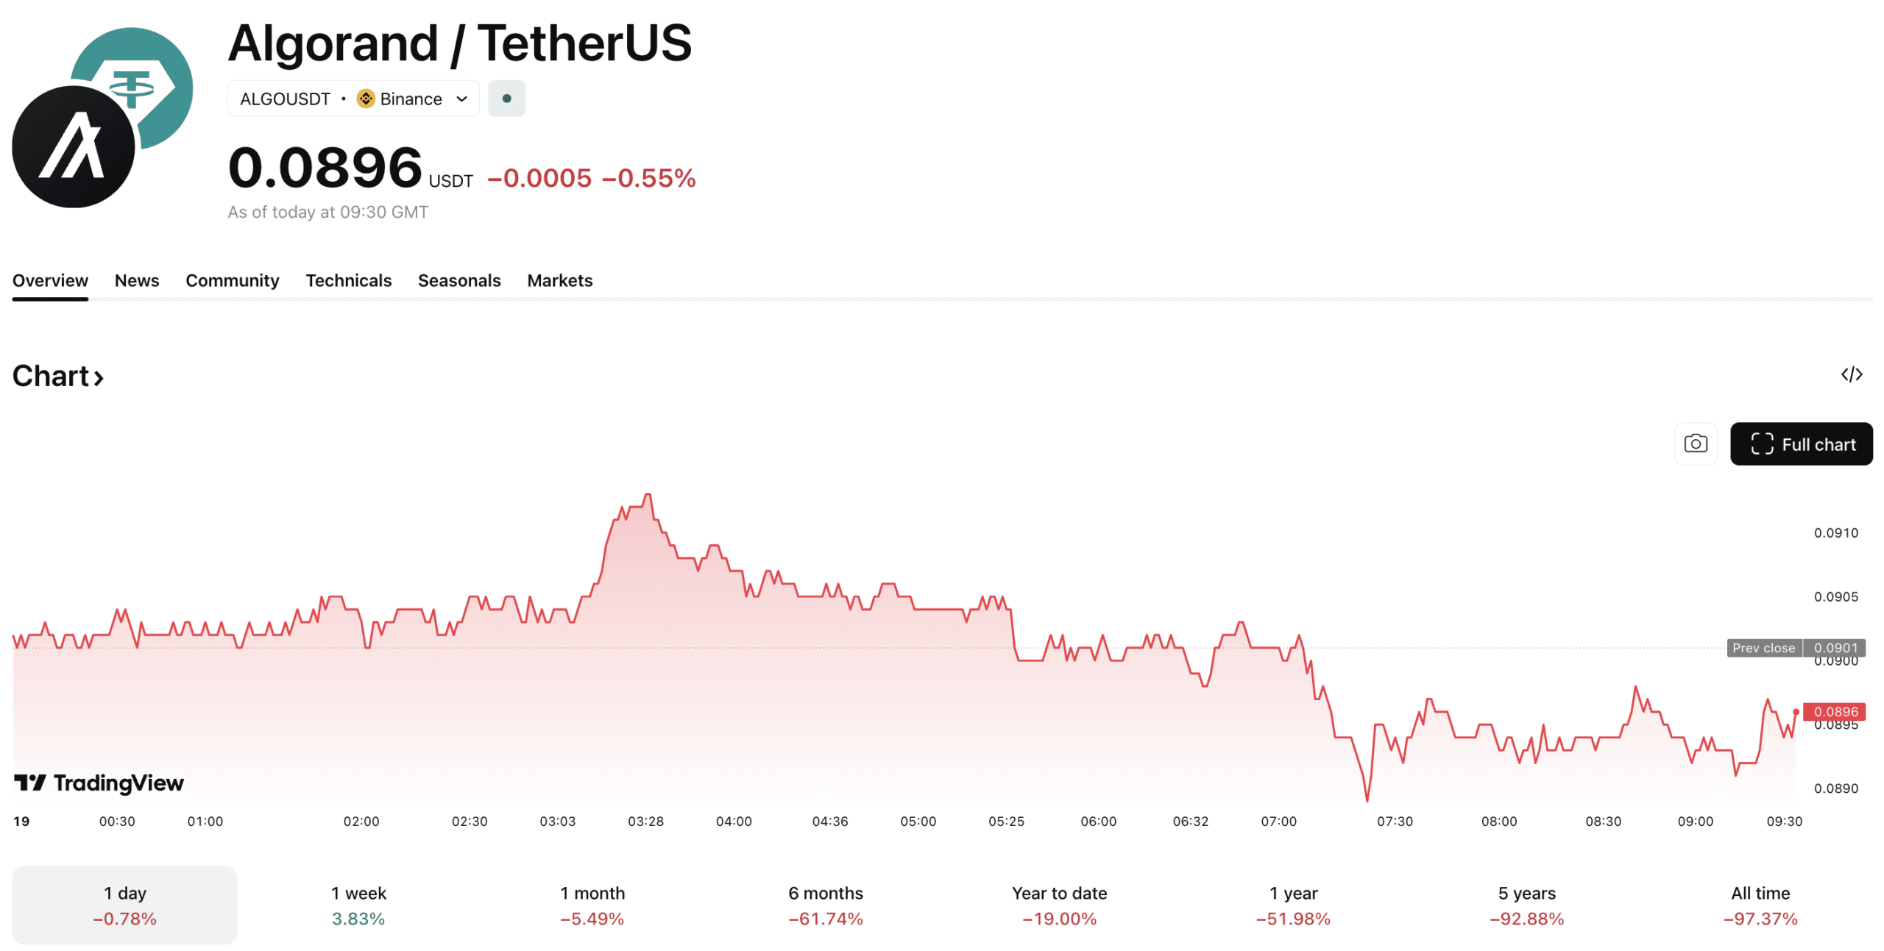Screen dimensions: 1884x951
Task: Open the embed code icon
Action: [1851, 374]
